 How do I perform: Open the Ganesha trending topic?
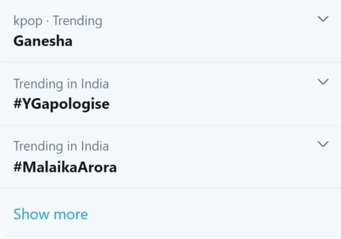(x=43, y=40)
